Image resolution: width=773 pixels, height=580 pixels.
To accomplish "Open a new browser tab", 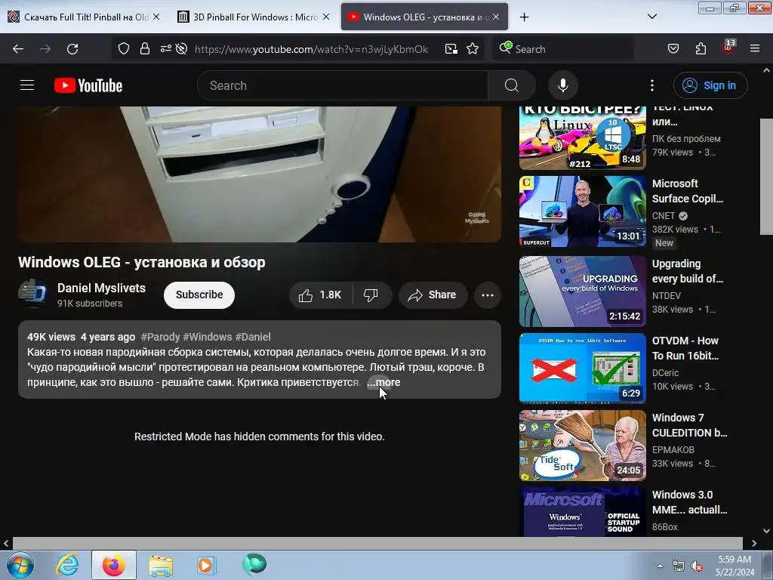I will tap(524, 17).
